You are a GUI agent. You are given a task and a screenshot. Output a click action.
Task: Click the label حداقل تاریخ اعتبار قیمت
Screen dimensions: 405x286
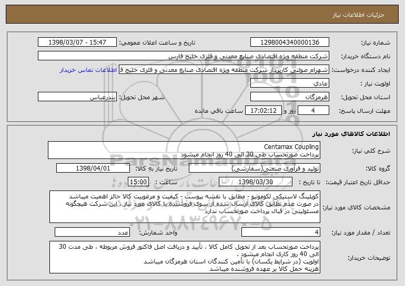pyautogui.click(x=358, y=182)
